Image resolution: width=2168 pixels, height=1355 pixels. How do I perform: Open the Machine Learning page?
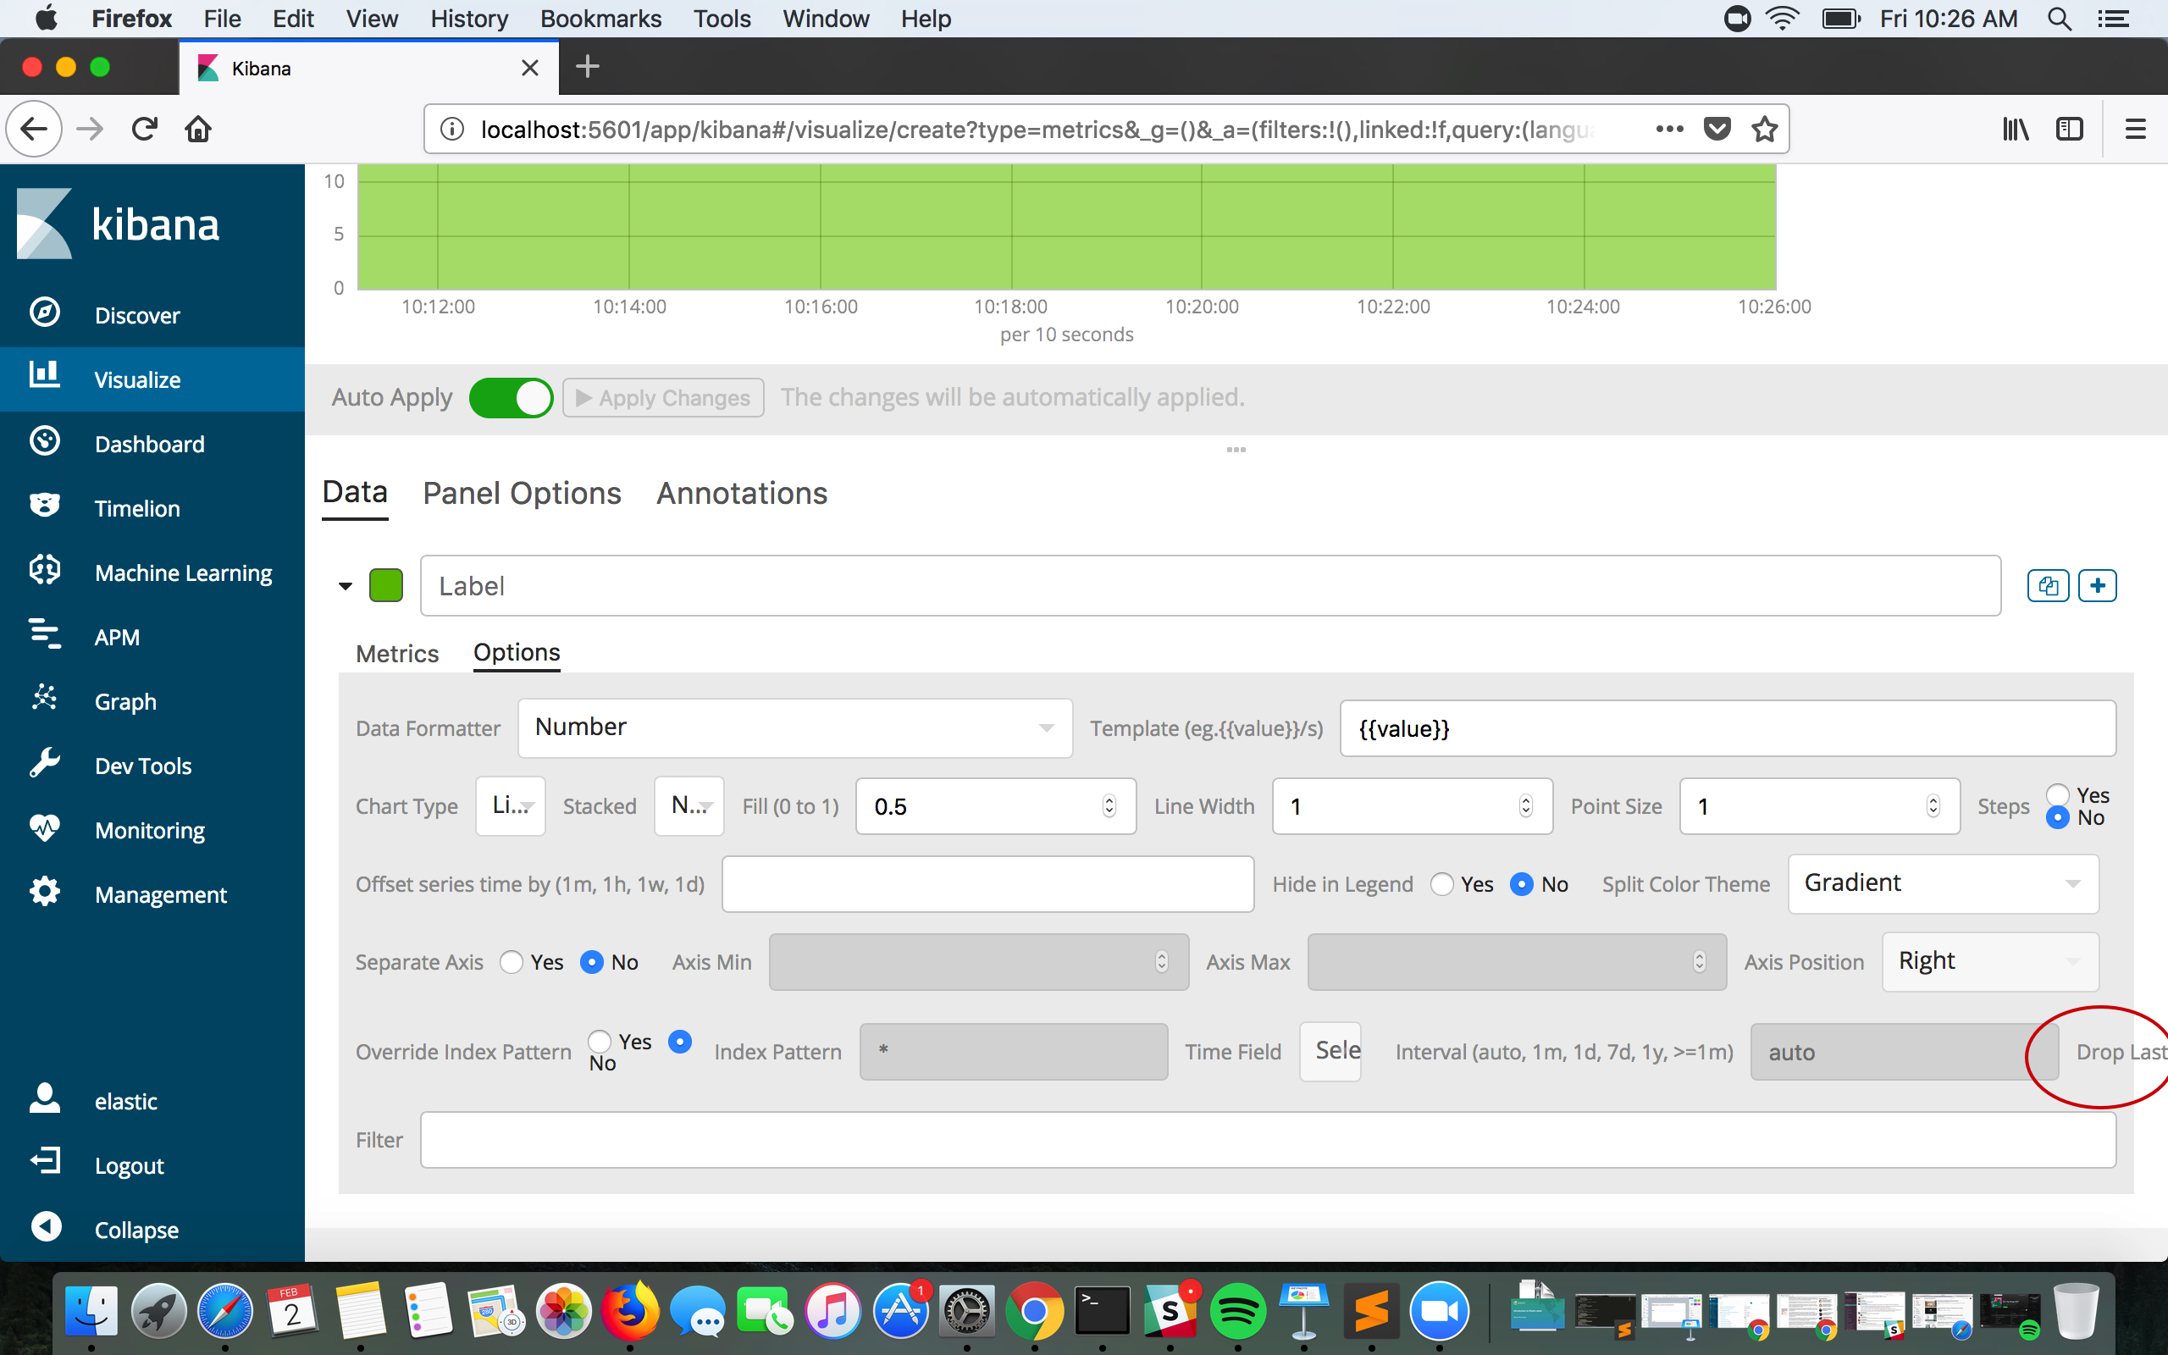pos(183,572)
